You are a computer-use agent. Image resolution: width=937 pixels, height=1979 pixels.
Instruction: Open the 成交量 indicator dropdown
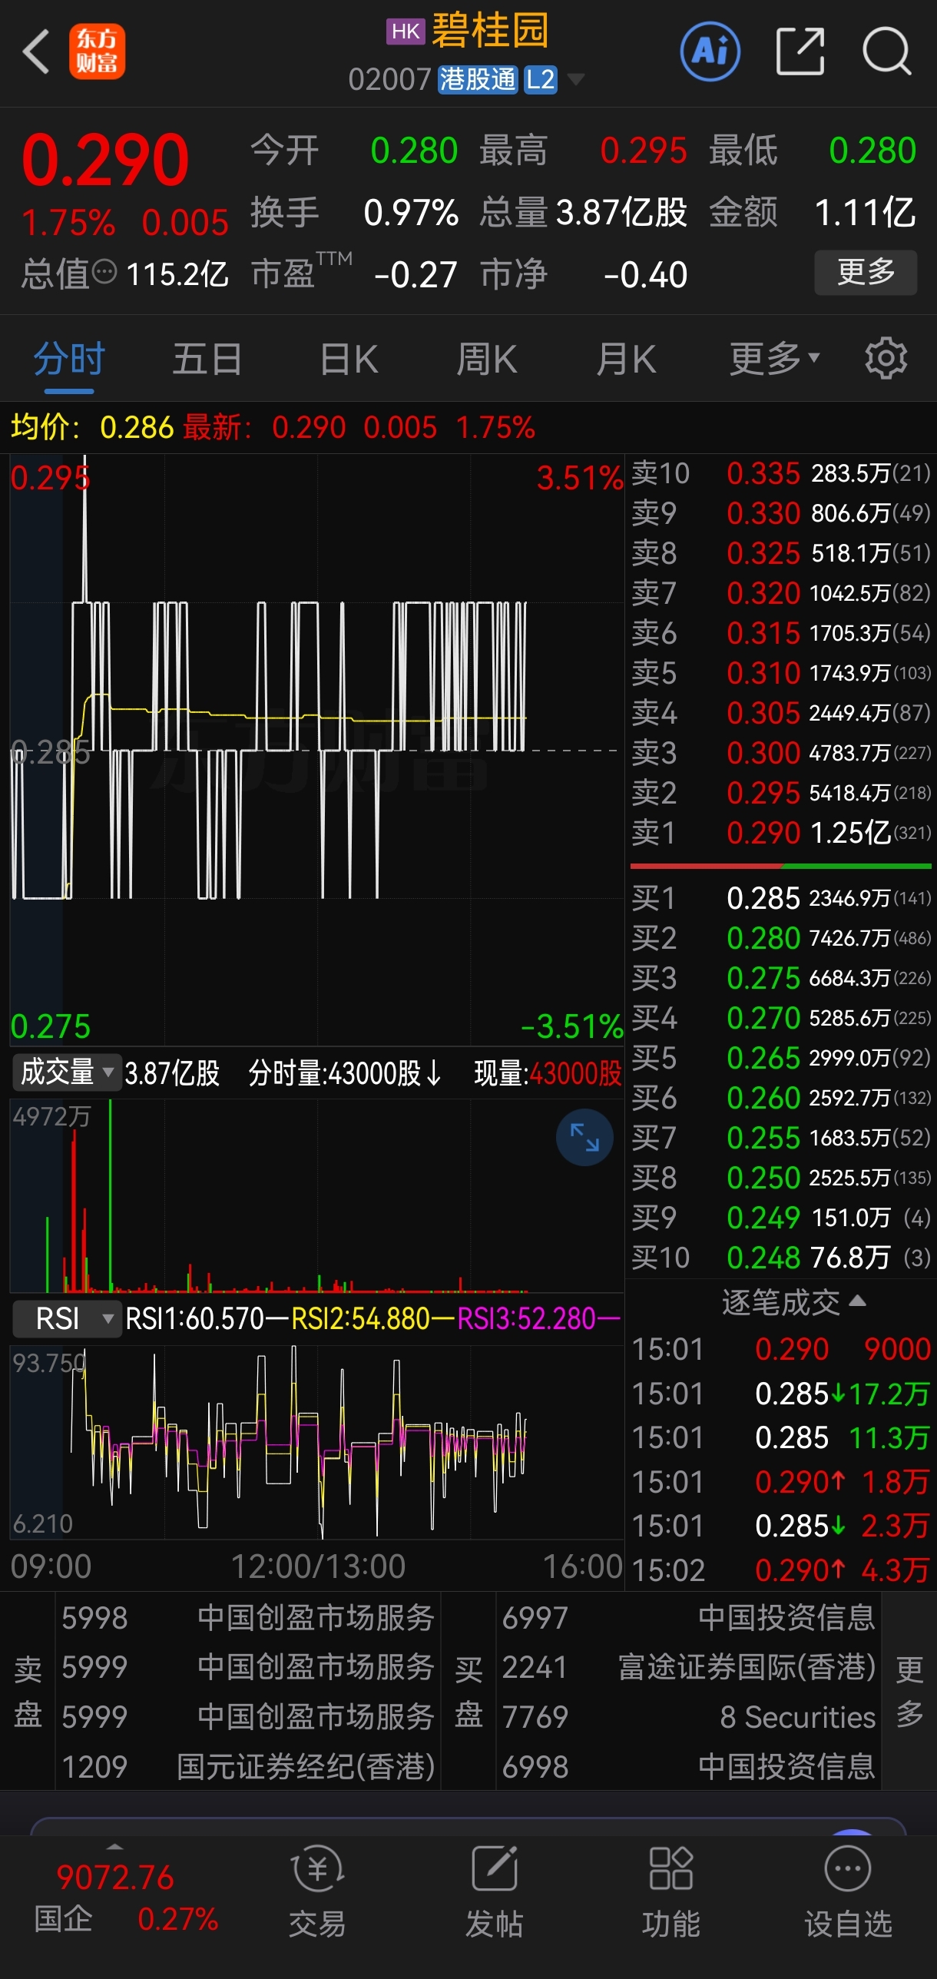click(67, 1072)
